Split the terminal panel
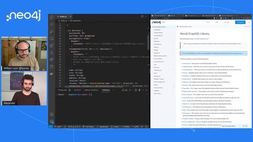 coord(136,90)
